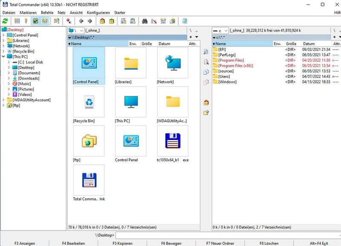341x246 pixels.
Task: Toggle the brief file list view button
Action: tap(17, 21)
